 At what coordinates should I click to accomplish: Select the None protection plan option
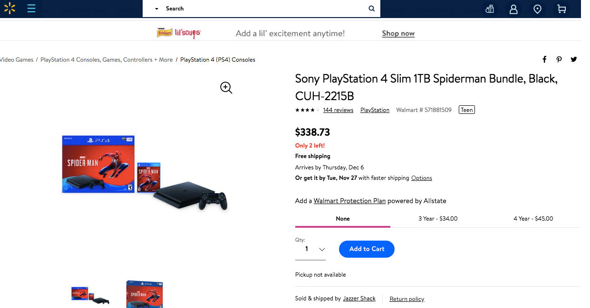tap(342, 219)
